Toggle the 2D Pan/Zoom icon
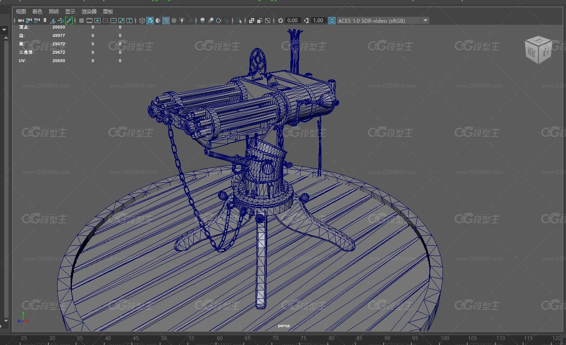 (61, 21)
